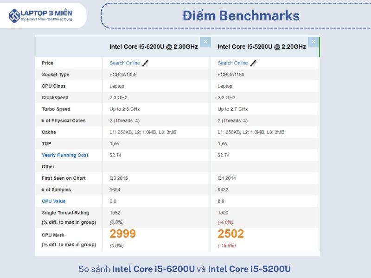Click the So sánh caption text below table
Image resolution: width=371 pixels, height=278 pixels.
(x=185, y=269)
